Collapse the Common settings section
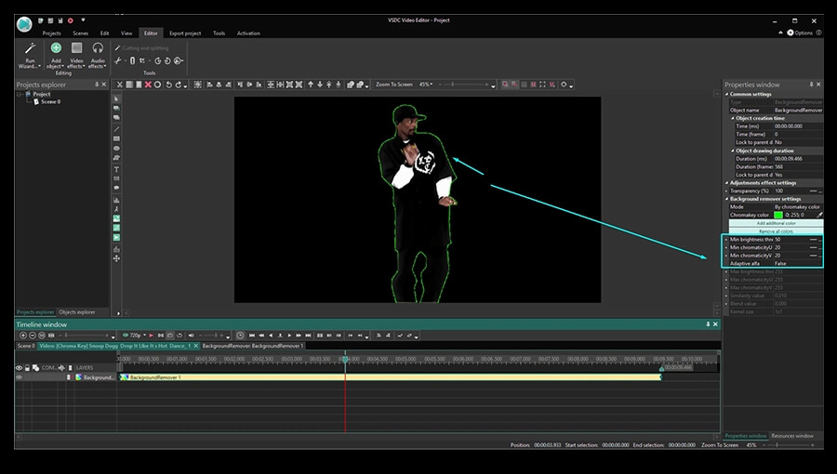 pyautogui.click(x=727, y=94)
